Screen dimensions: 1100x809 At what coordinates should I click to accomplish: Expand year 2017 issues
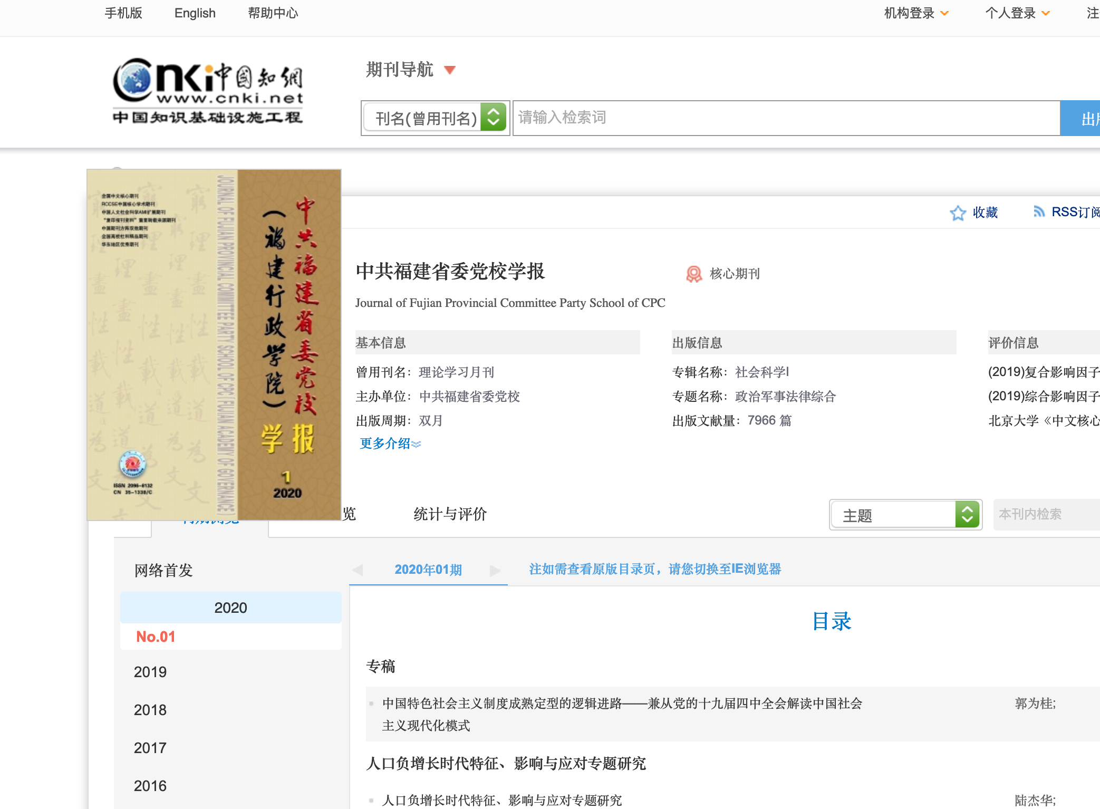click(150, 748)
